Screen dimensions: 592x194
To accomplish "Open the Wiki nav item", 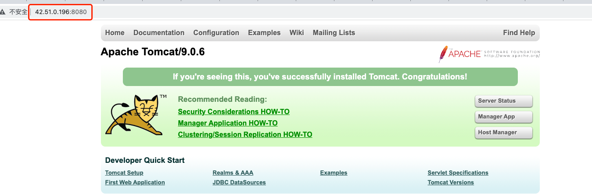I will coord(297,32).
